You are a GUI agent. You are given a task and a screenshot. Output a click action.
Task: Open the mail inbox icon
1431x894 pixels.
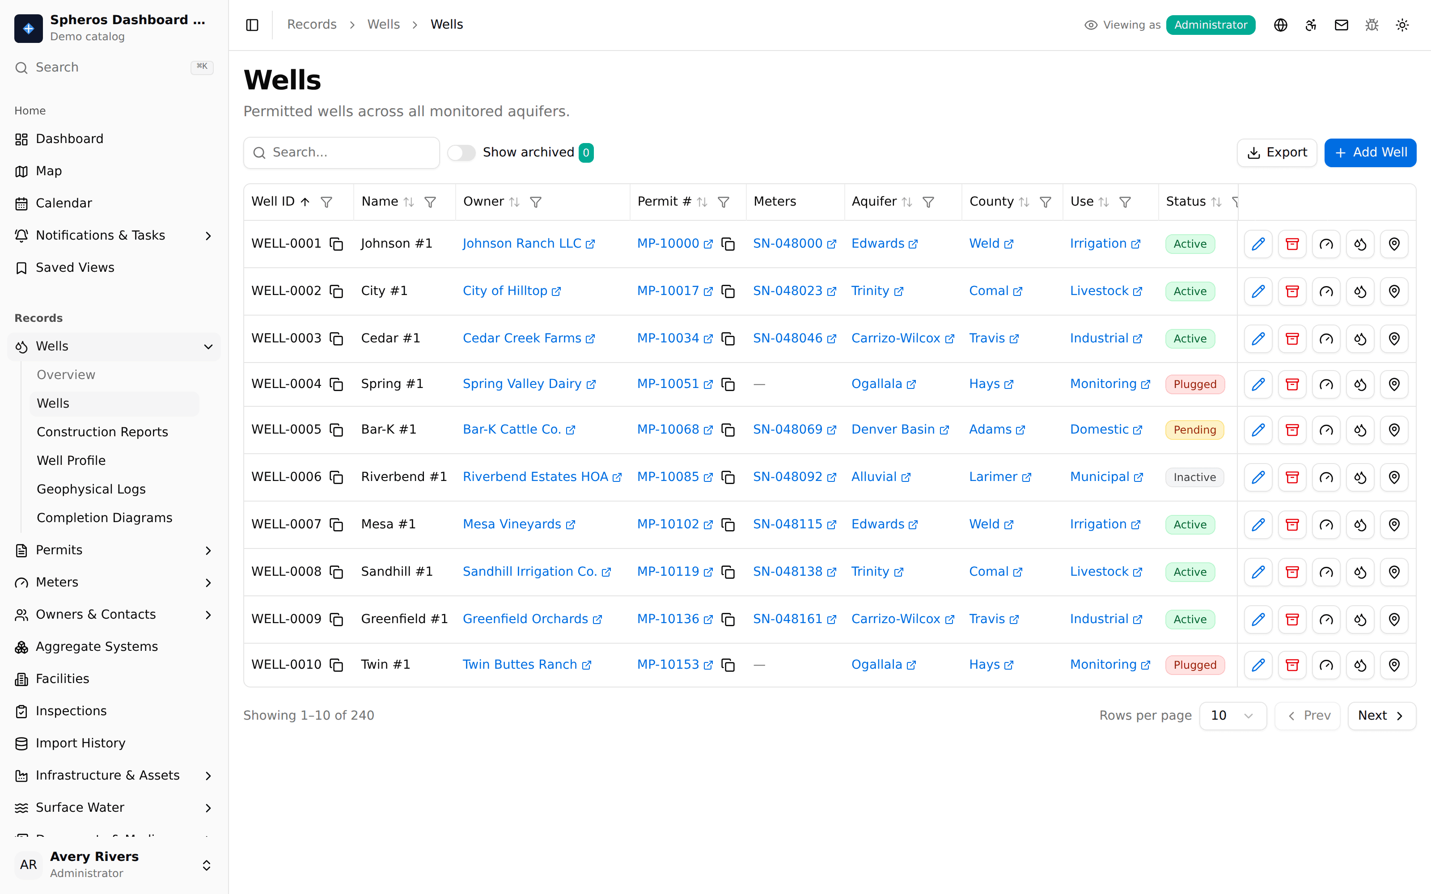coord(1341,25)
